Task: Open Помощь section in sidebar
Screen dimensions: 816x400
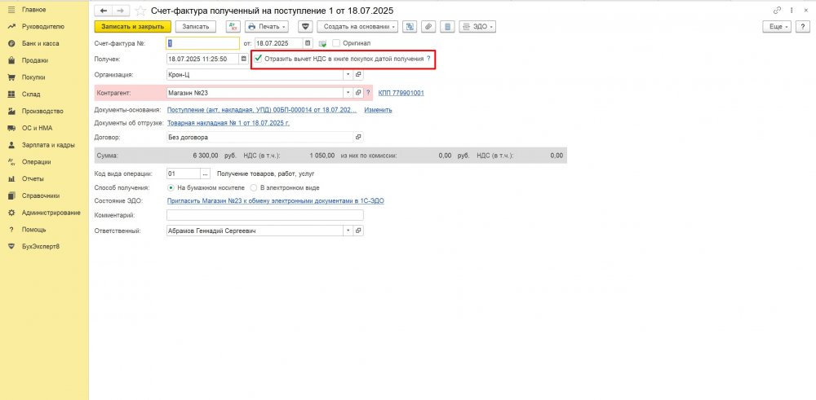Action: click(33, 230)
